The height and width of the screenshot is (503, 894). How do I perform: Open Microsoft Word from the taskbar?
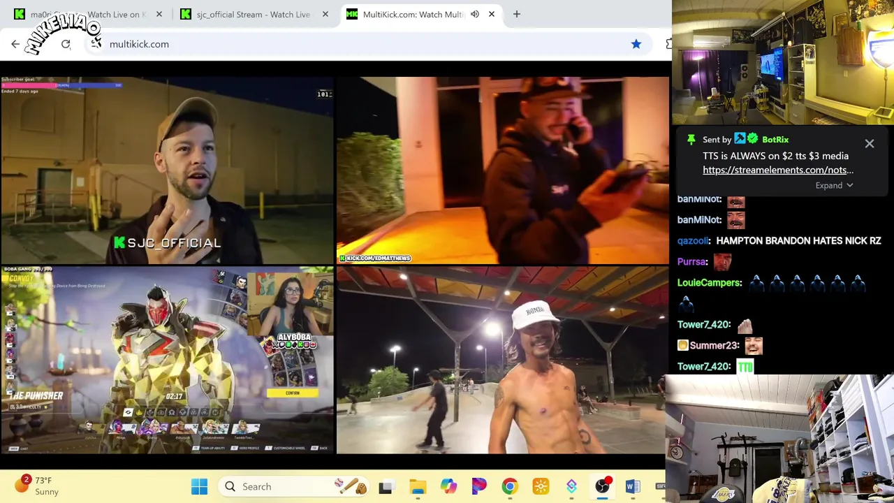pyautogui.click(x=633, y=486)
